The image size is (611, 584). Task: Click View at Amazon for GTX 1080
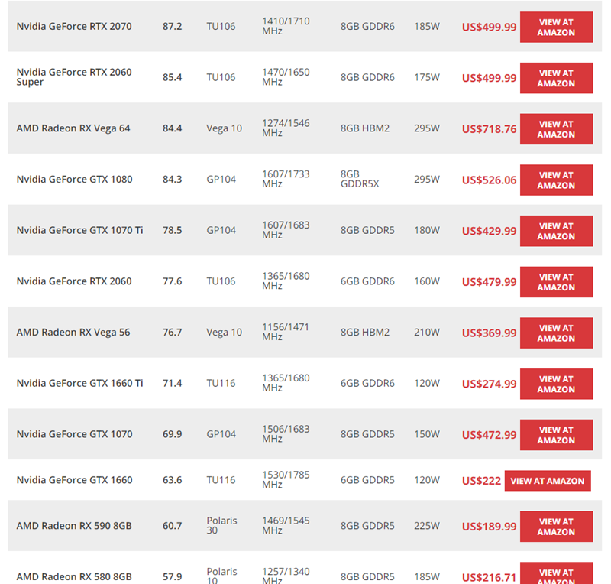coord(556,180)
